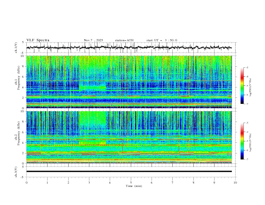This screenshot has width=265, height=205.
Task: Click the ch.1 voltage waveform trace
Action: [129, 48]
